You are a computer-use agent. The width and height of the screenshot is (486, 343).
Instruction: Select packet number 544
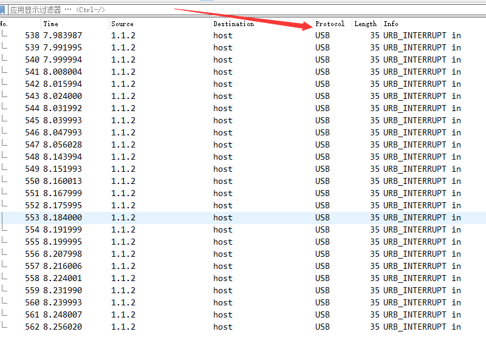point(243,108)
